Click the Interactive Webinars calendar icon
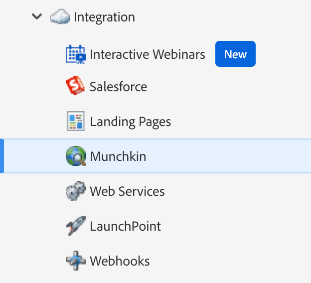 click(x=76, y=54)
